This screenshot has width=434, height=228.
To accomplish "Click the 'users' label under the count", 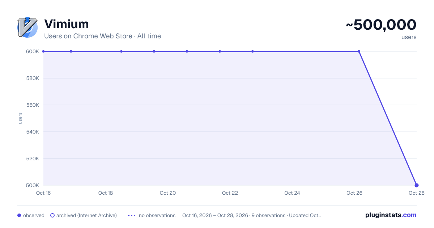I will click(x=409, y=37).
